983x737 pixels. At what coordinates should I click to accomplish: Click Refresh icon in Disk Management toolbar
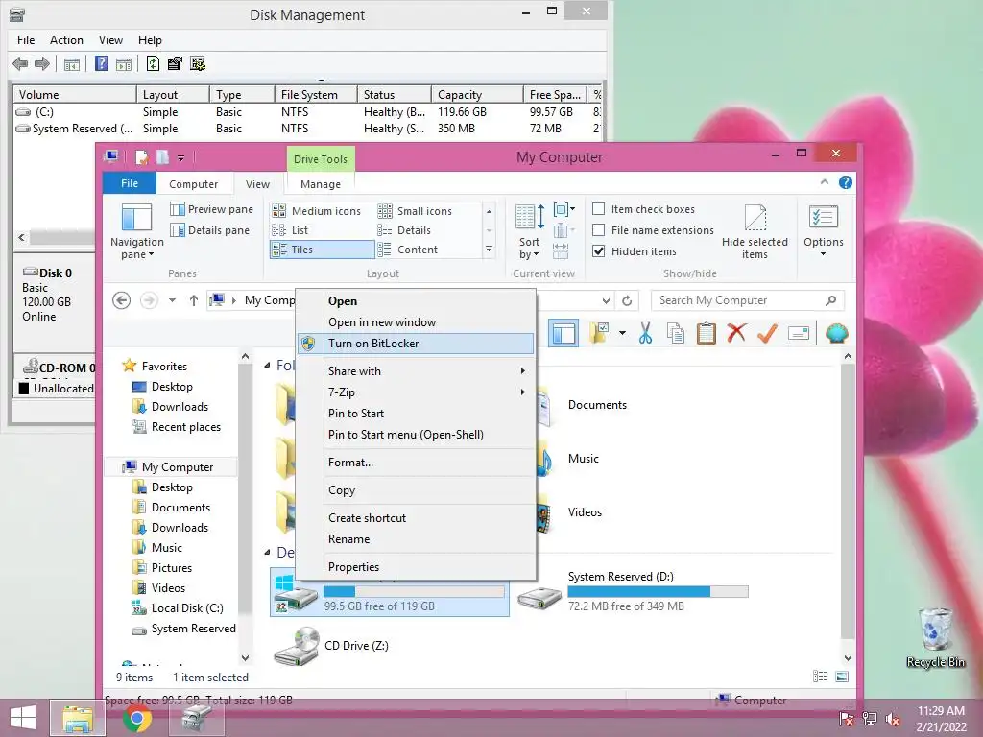(x=153, y=63)
